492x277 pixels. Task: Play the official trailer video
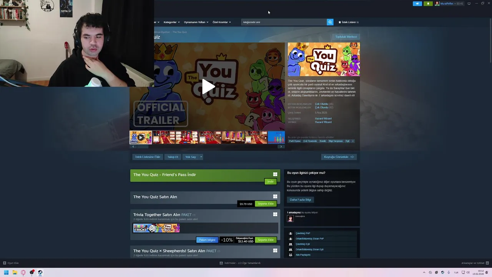pos(208,87)
